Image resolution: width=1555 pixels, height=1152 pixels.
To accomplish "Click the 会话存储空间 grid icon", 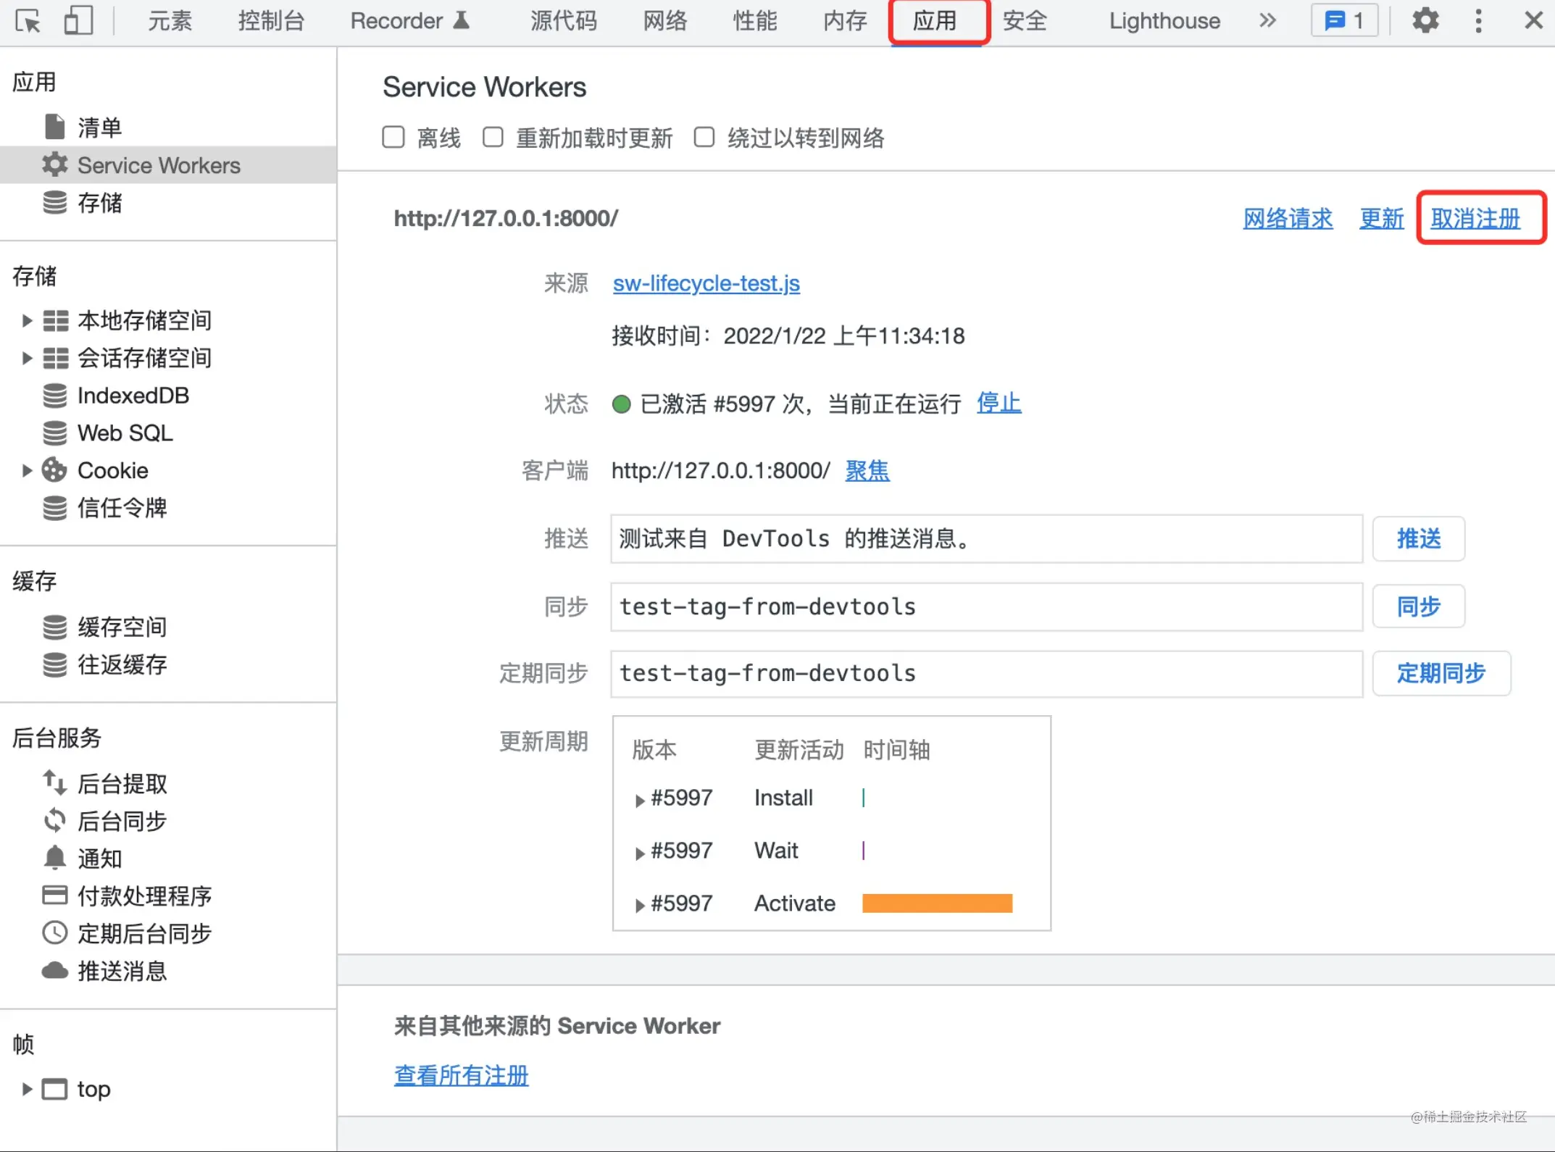I will pyautogui.click(x=55, y=358).
